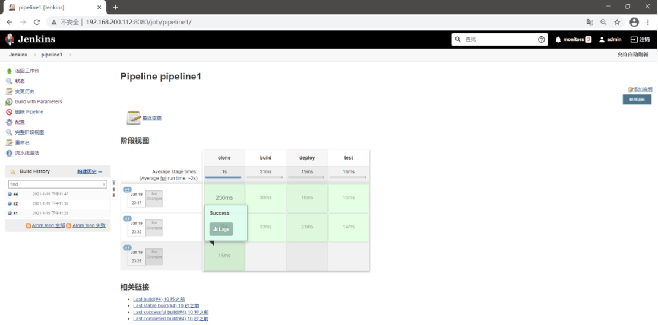Click Atom feed 失败 RSS icon

coord(68,225)
